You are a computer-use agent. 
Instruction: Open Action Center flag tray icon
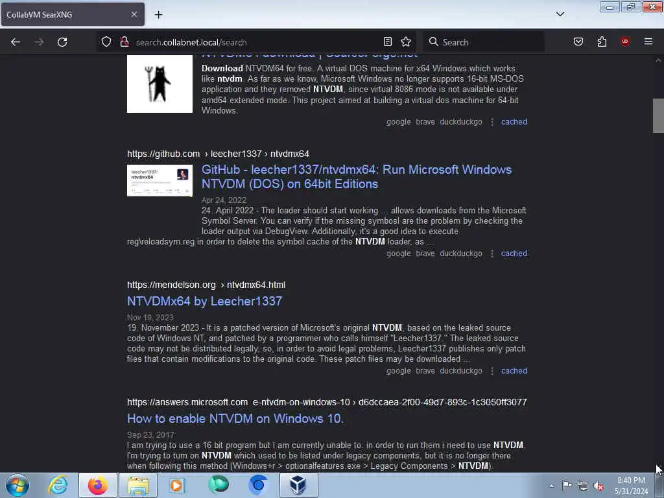(567, 486)
